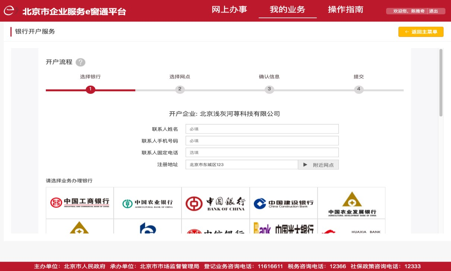Image resolution: width=451 pixels, height=271 pixels.
Task: Select Agricultural Development Bank of China logo
Action: pyautogui.click(x=351, y=203)
